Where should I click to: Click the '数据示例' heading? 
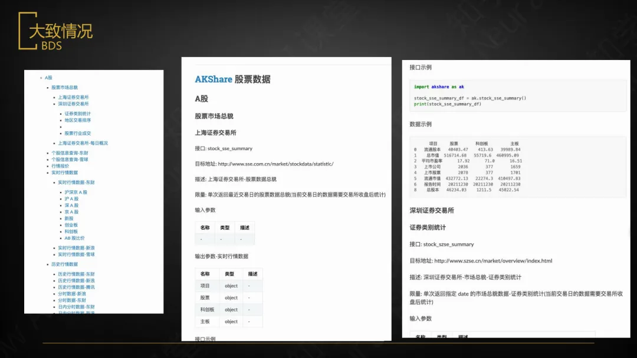(x=421, y=124)
